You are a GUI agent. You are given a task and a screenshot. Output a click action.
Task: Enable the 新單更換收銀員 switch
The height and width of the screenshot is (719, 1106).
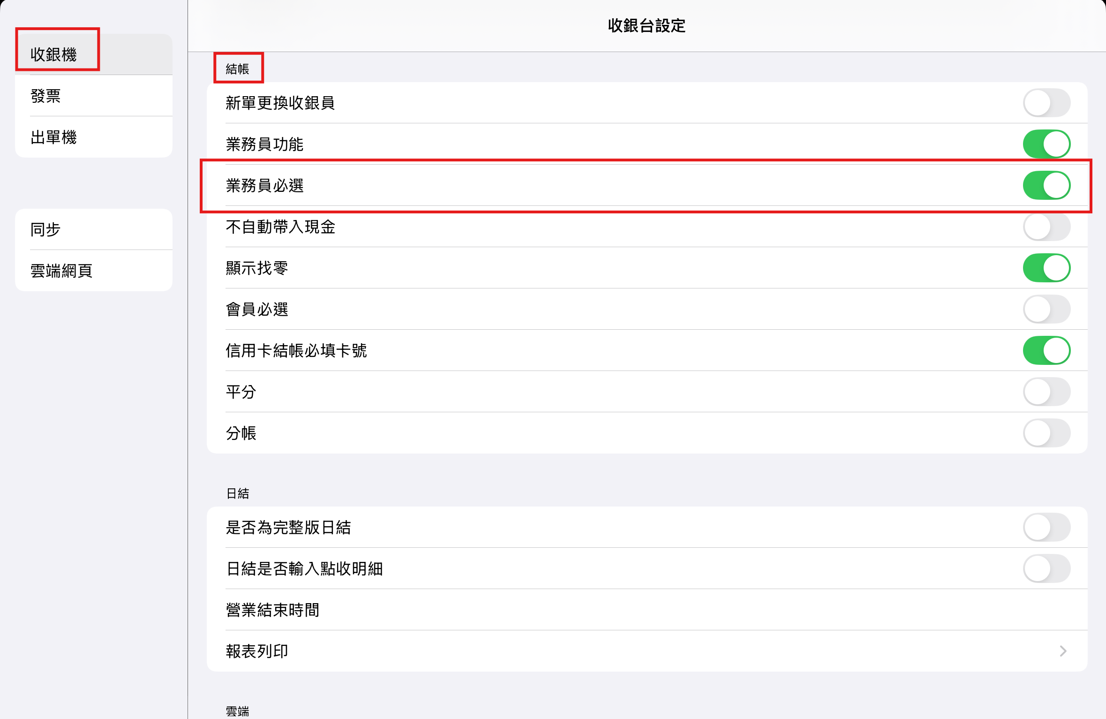[x=1046, y=103]
